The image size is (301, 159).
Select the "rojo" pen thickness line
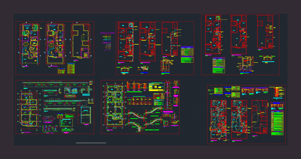click(x=108, y=35)
